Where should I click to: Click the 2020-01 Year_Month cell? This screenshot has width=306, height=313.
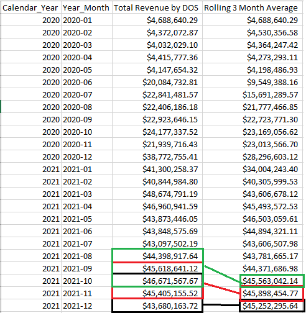[x=86, y=20]
